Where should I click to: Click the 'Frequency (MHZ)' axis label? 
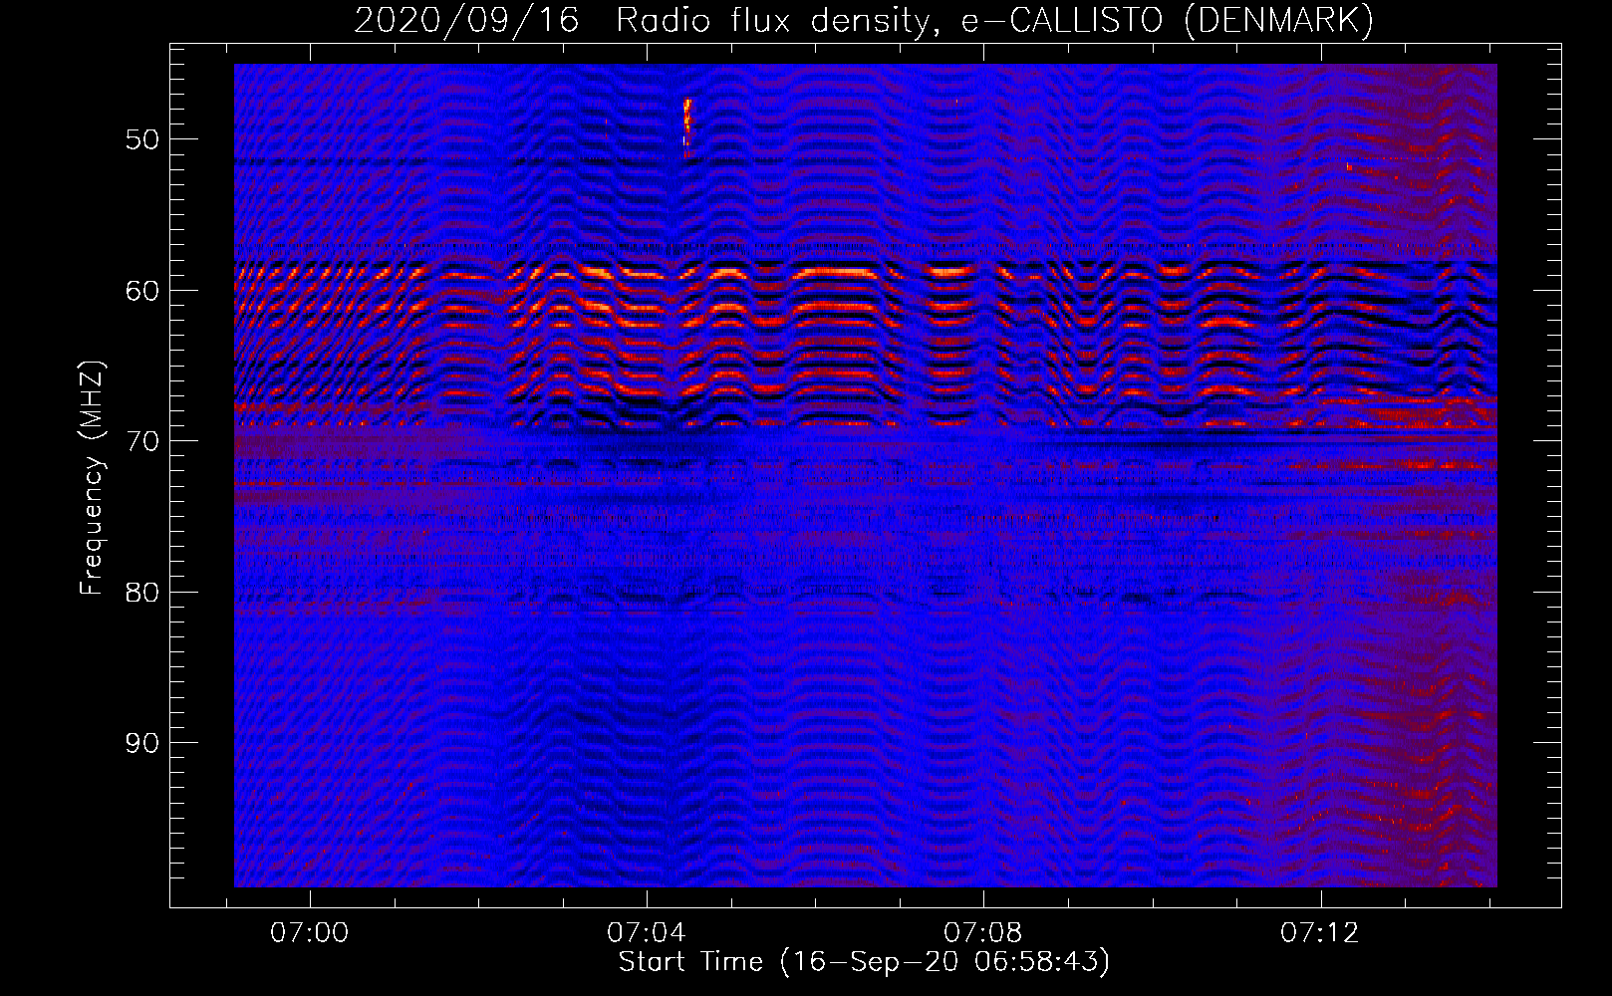92,478
